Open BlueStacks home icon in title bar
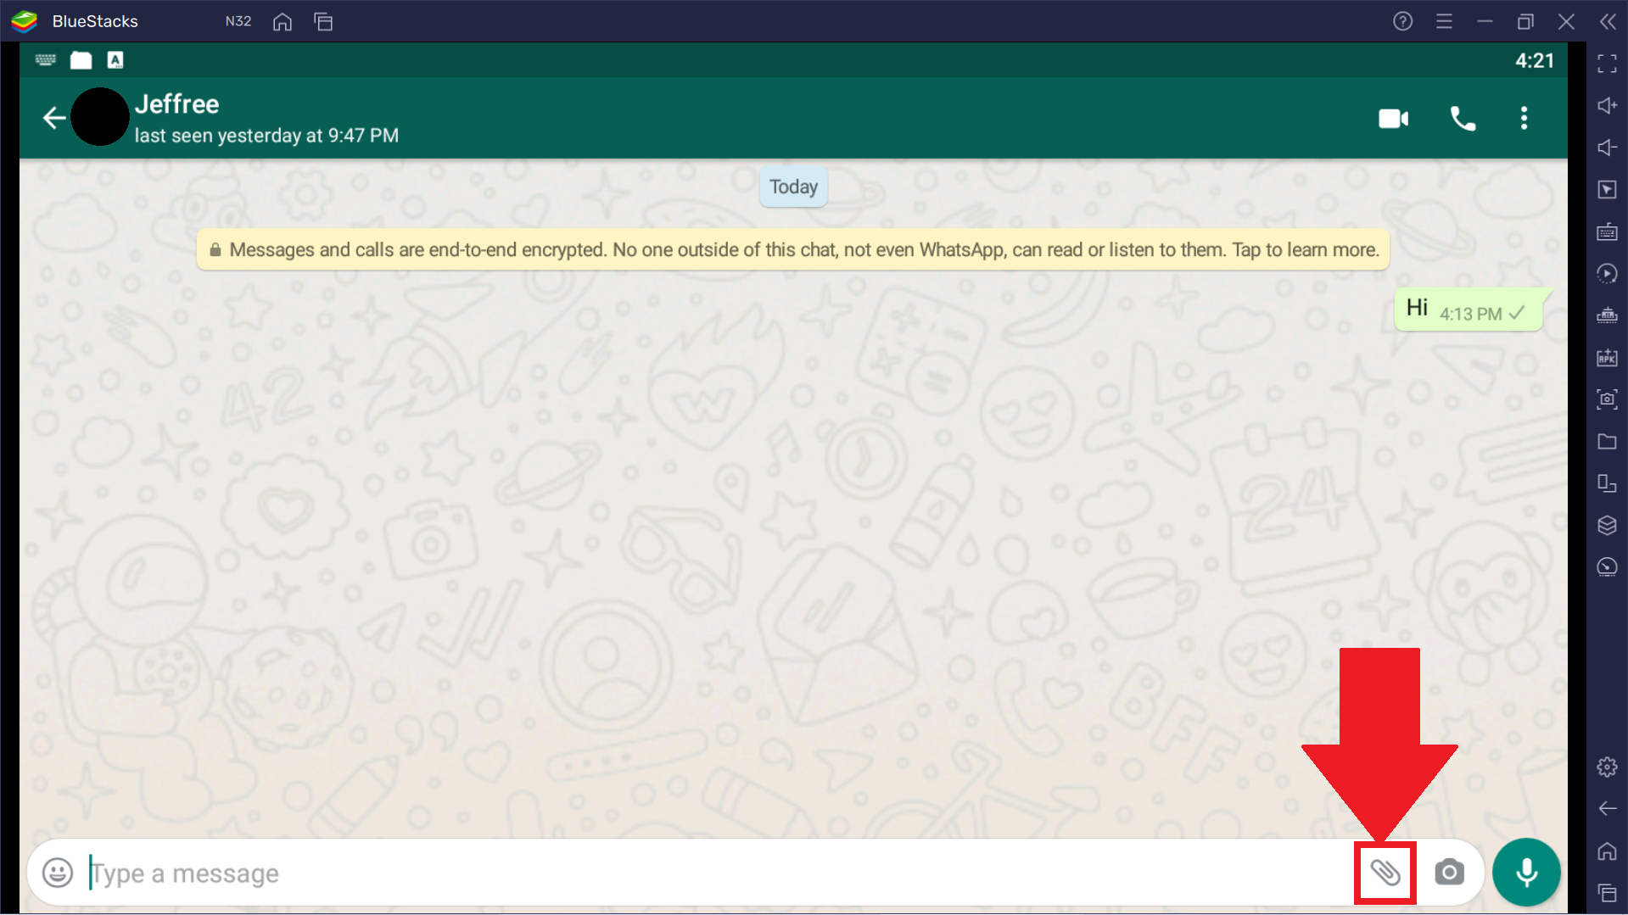 tap(283, 21)
